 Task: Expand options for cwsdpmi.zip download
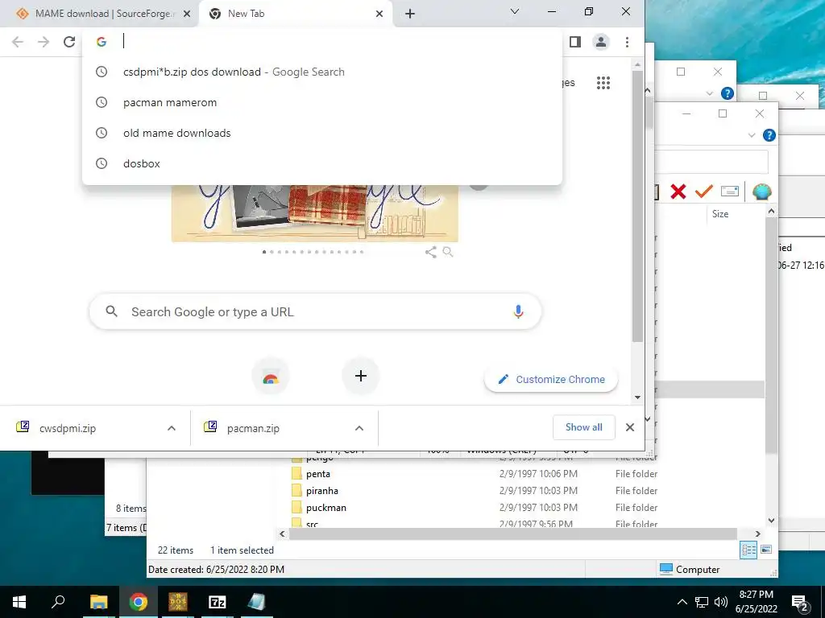tap(172, 428)
